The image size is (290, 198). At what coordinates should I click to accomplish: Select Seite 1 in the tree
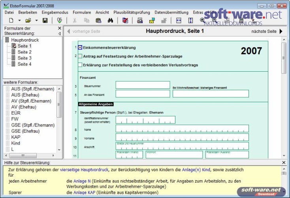24,46
